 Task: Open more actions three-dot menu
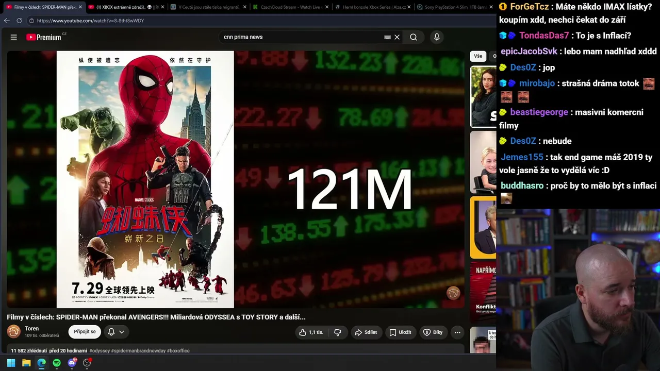click(457, 332)
